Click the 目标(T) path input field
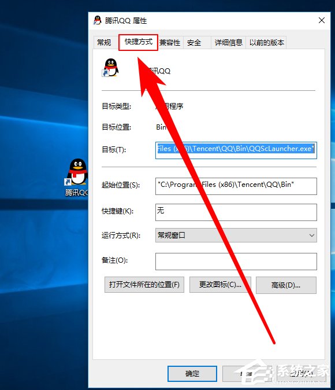This screenshot has height=390, width=335. [236, 150]
